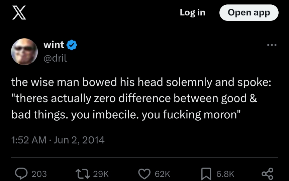Click the blue verified badge icon

click(x=72, y=45)
